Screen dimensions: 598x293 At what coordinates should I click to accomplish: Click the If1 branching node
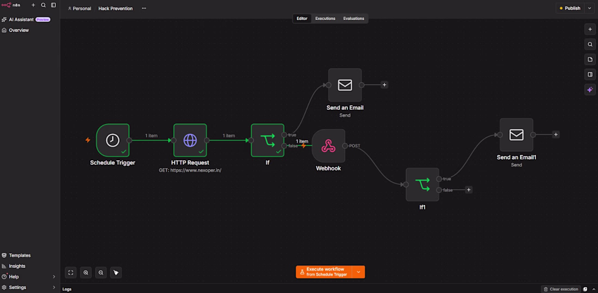click(x=422, y=184)
